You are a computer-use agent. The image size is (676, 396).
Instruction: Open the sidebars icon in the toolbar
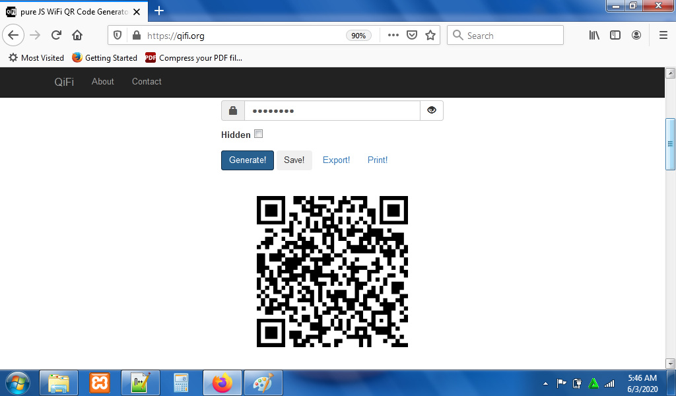615,35
